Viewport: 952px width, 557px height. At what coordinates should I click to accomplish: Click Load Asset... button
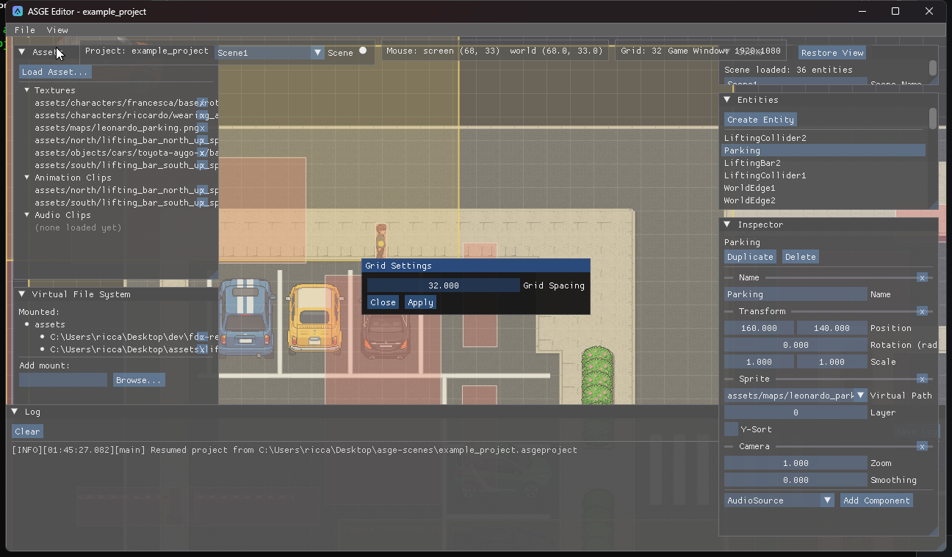point(55,72)
